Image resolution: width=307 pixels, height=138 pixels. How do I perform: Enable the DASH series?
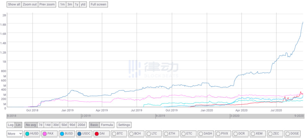point(206,134)
